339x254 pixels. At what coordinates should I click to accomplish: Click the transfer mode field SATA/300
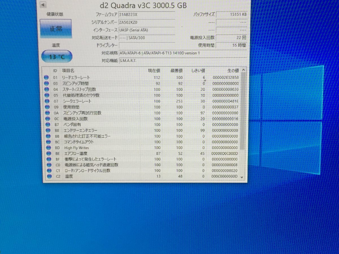point(147,38)
